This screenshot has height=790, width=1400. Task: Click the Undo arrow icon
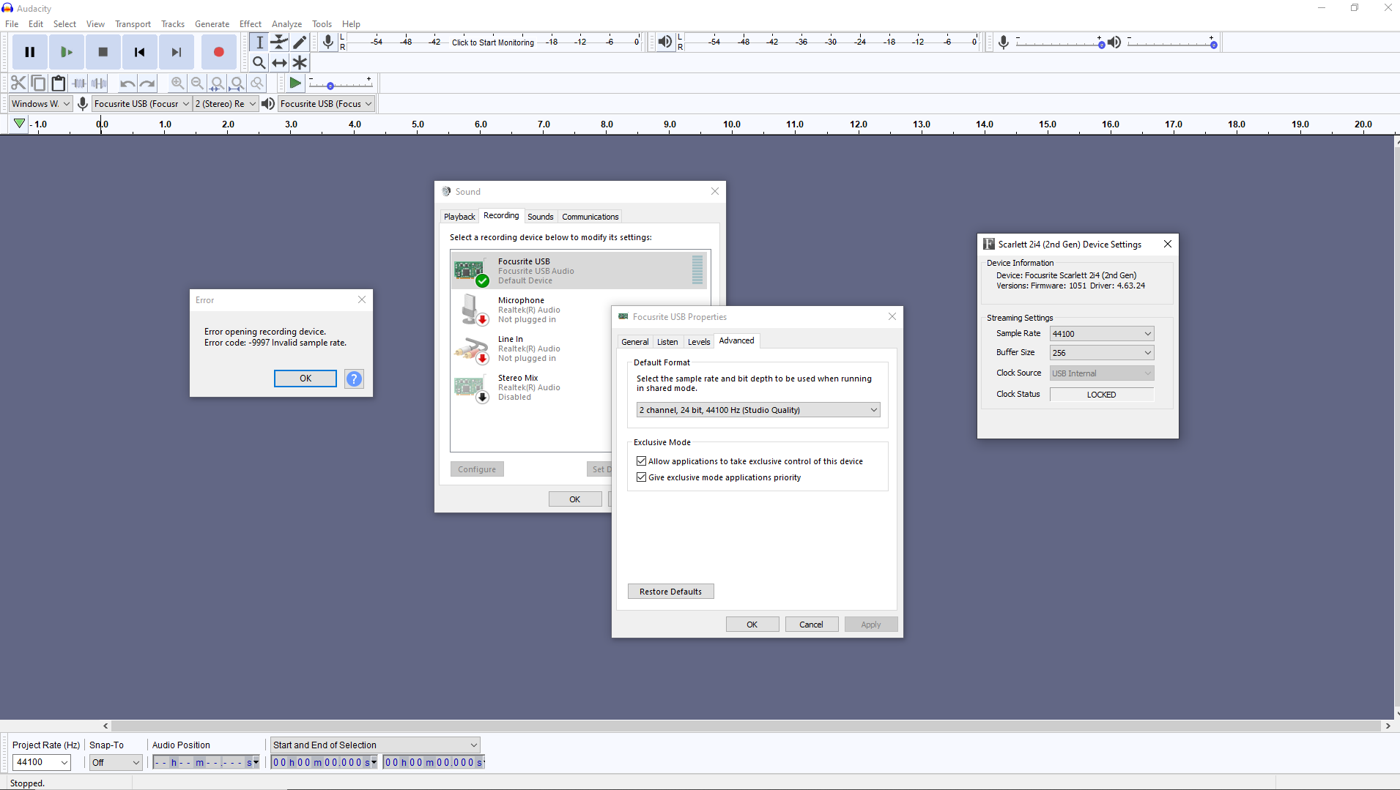tap(127, 83)
